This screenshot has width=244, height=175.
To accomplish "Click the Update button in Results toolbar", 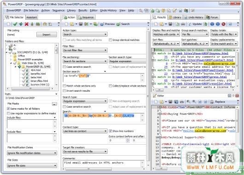I will coord(195,24).
